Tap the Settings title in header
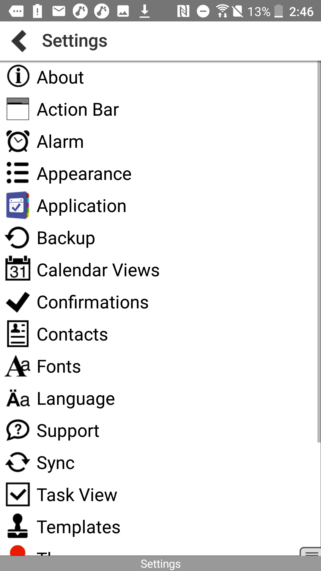Viewport: 321px width, 571px height. tap(75, 41)
